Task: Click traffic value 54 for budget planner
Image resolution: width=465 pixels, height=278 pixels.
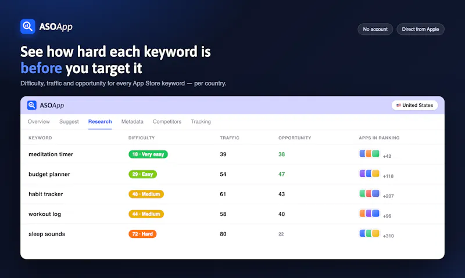Action: [x=223, y=174]
